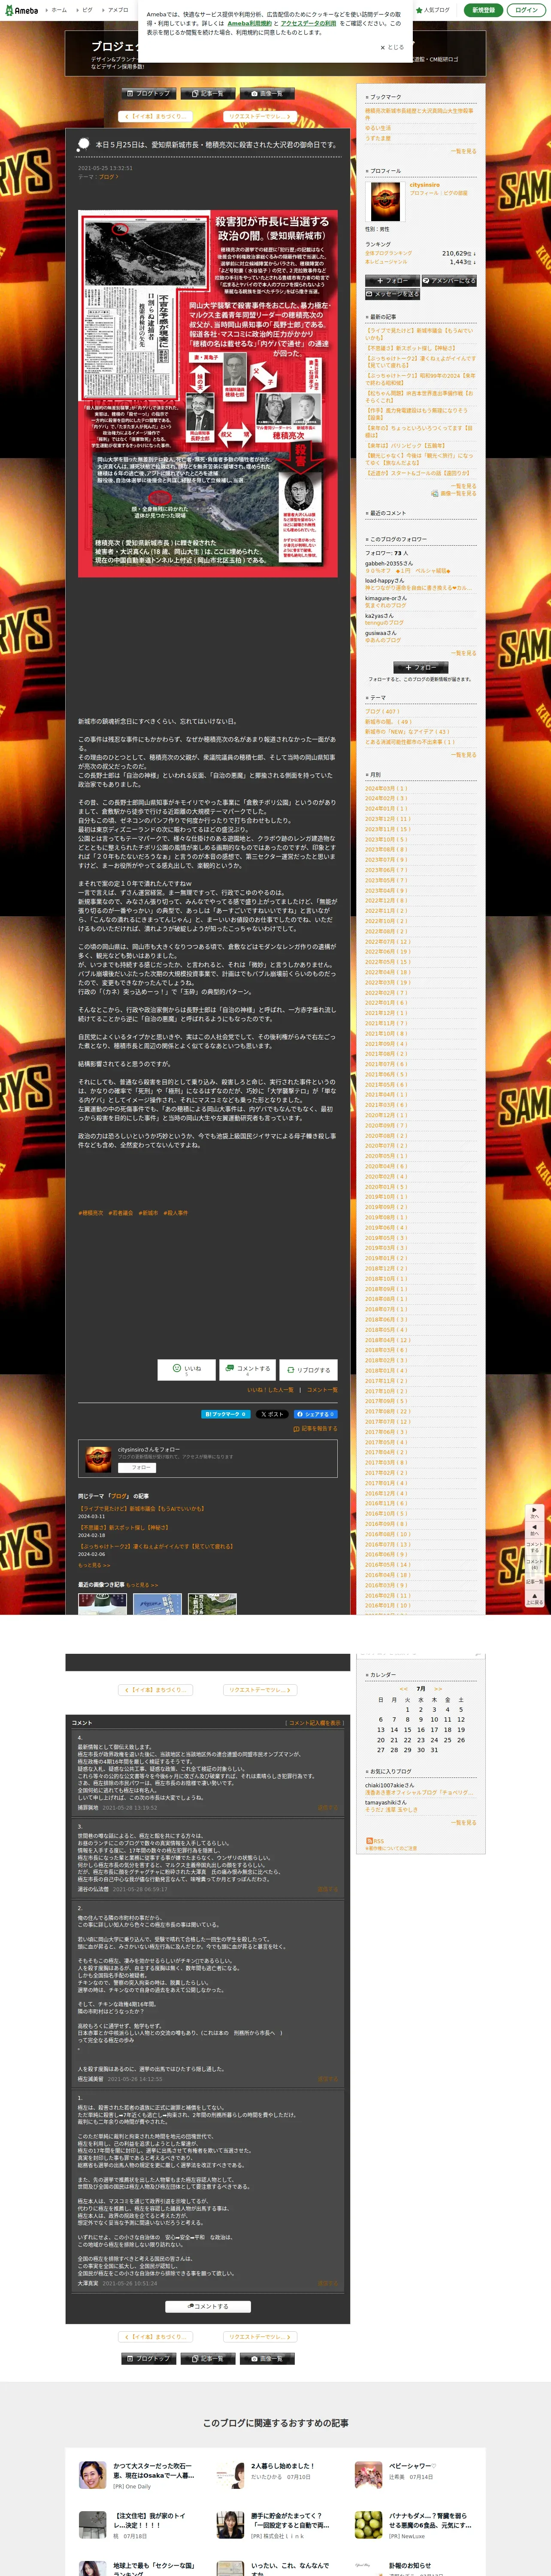The image size is (551, 2576).
Task: Go to 記事一覧 tab at top
Action: click(x=208, y=93)
